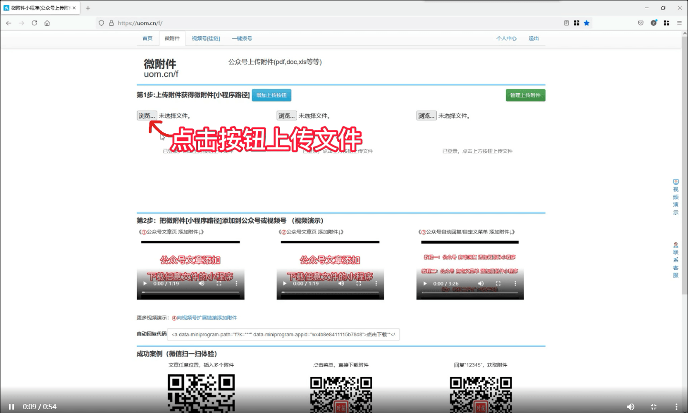Image resolution: width=688 pixels, height=413 pixels.
Task: Mute the bottom video player audio
Action: tap(631, 406)
